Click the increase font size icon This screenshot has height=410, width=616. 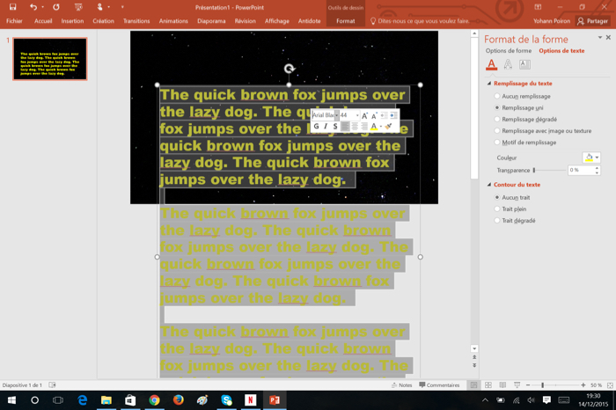coord(365,115)
